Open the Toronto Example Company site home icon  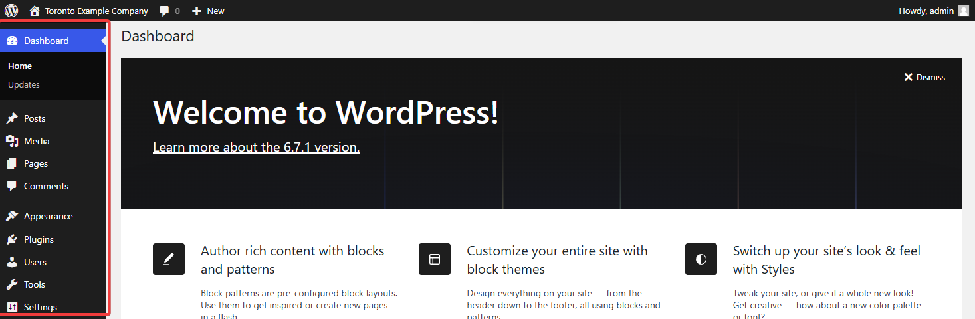(35, 11)
